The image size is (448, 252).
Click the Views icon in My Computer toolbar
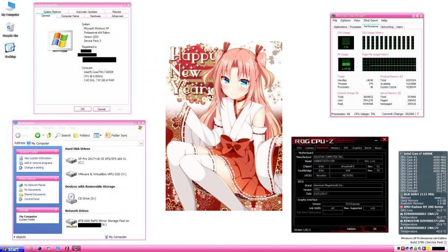tap(96, 135)
